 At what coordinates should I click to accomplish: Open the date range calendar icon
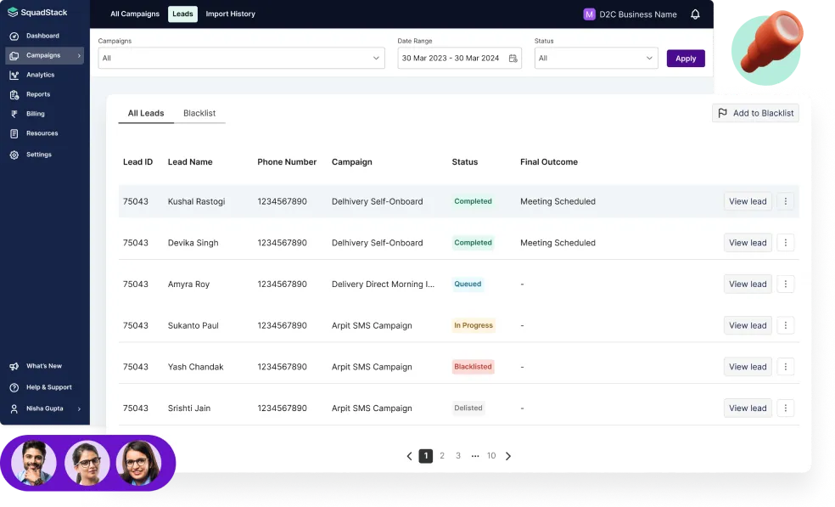tap(512, 58)
